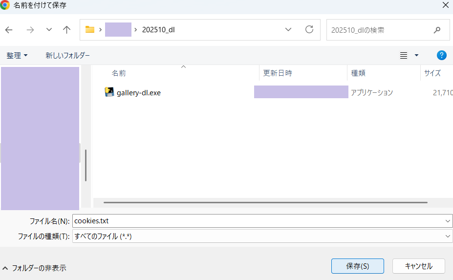Refresh the 202510_dl folder view

click(309, 29)
